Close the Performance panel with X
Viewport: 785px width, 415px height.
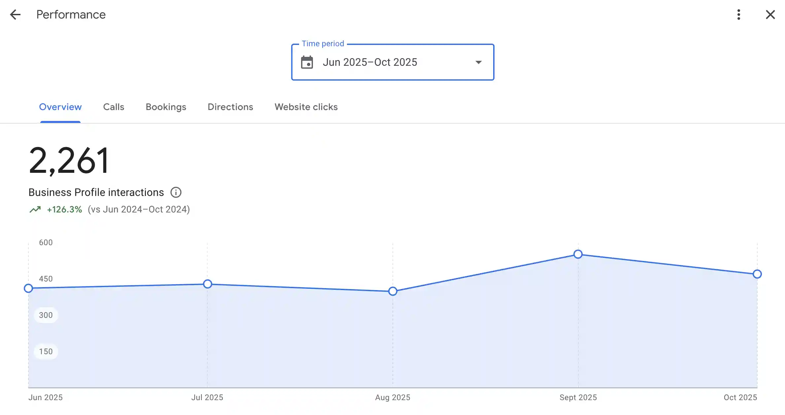pos(770,15)
